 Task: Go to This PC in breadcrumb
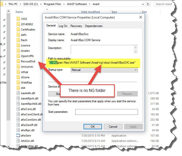13,4
